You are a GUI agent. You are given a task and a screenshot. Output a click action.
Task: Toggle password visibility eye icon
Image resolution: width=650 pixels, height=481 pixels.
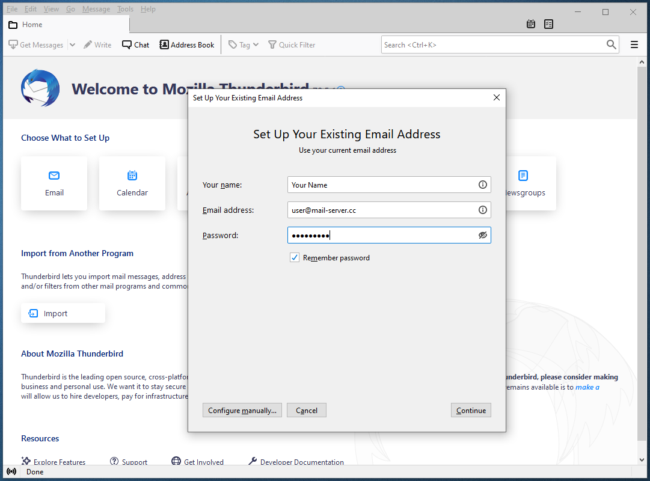click(482, 235)
